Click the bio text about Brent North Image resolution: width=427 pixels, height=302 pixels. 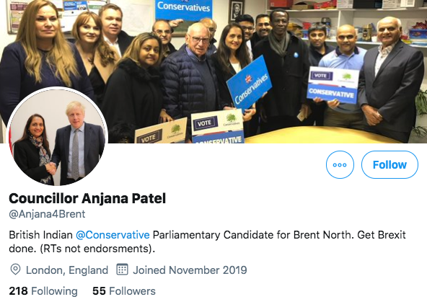coord(207,241)
